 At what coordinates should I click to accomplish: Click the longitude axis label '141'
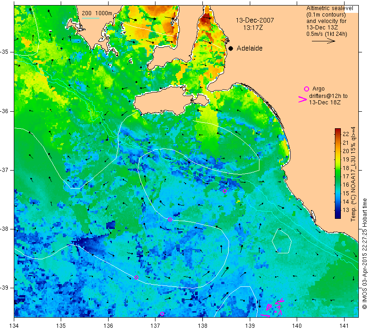(x=344, y=325)
